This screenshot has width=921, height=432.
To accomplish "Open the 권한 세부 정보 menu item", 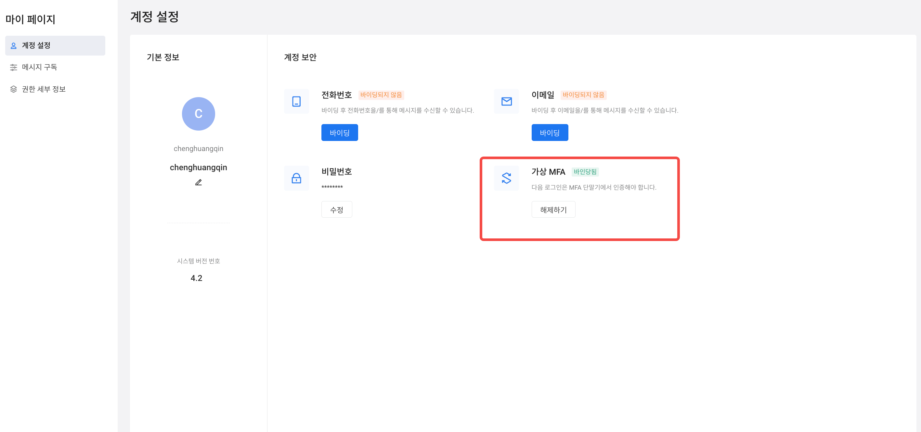I will coord(44,89).
